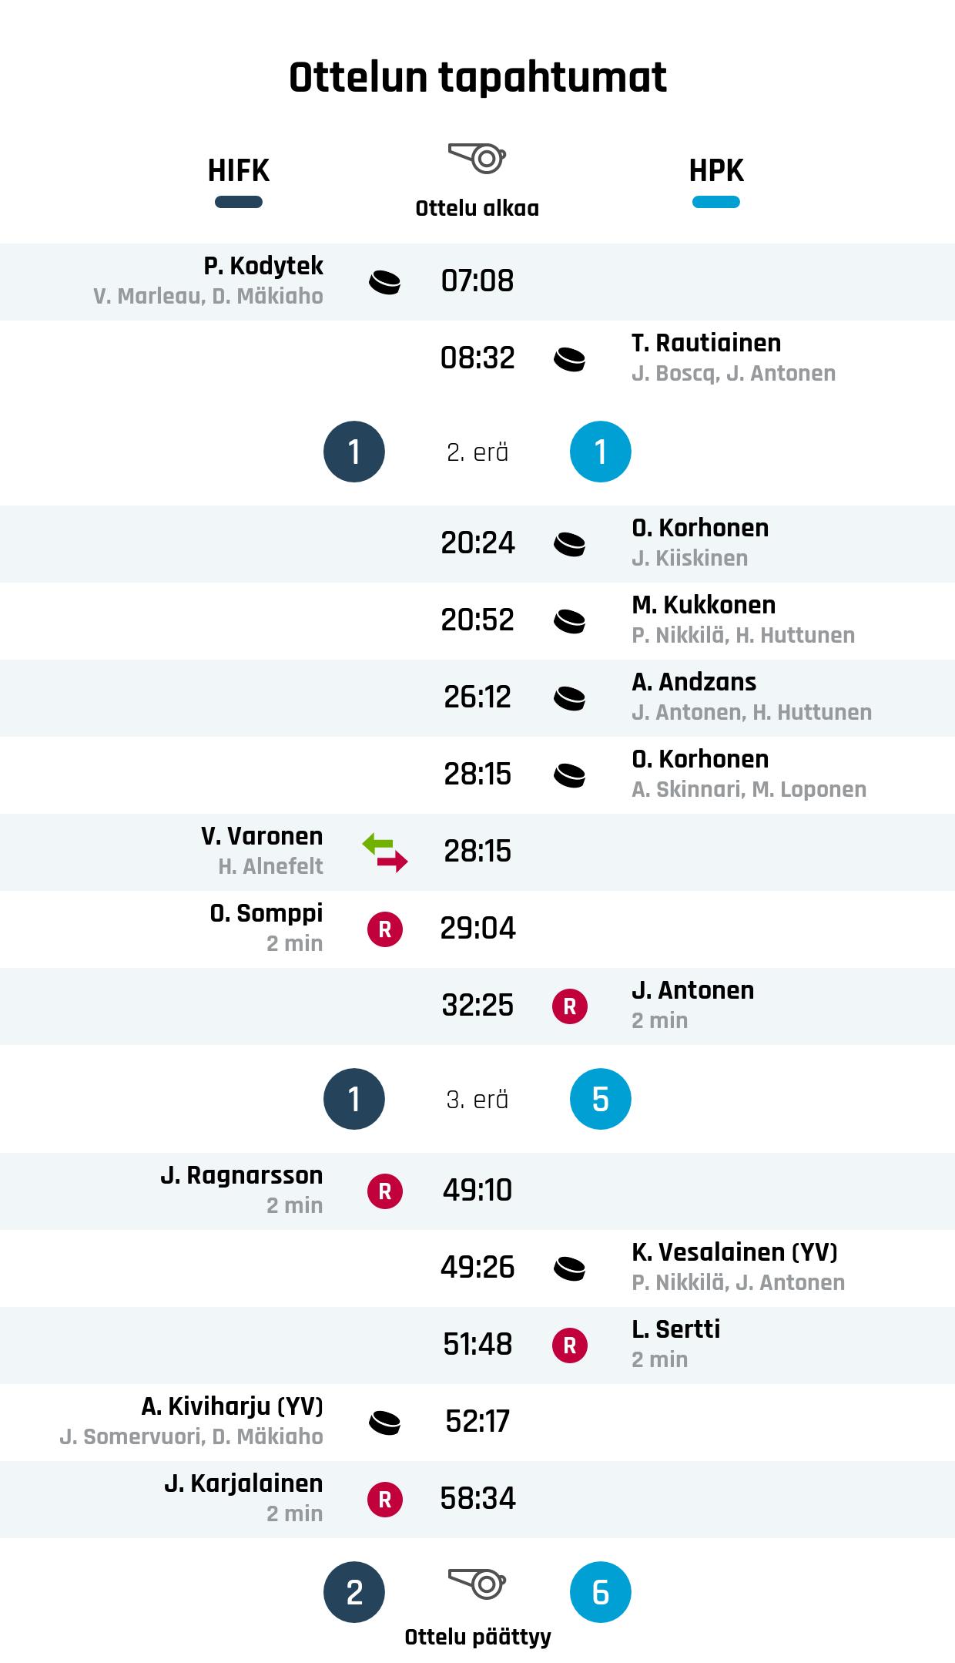
Task: Select the HPK team header
Action: 716,170
